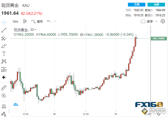Select the ruler measure tool
Screen dimensions: 168x117
click(x=4, y=88)
